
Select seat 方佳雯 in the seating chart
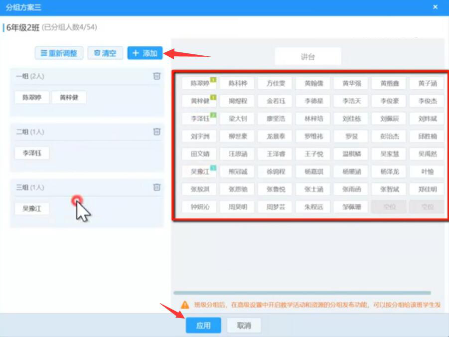point(276,83)
